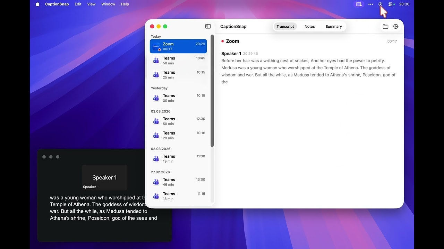Open Control Center in menu bar
Viewport: 444px width, 249px height.
[391, 4]
